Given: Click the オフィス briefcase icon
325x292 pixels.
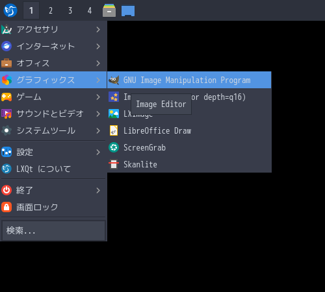Looking at the screenshot, I should (6, 63).
